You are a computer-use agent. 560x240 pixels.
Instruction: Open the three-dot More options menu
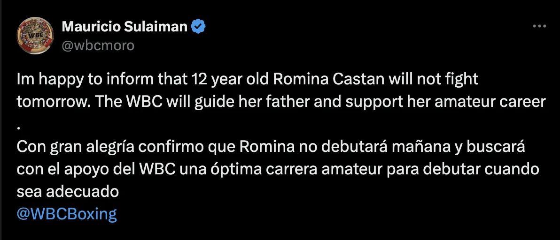pyautogui.click(x=539, y=27)
